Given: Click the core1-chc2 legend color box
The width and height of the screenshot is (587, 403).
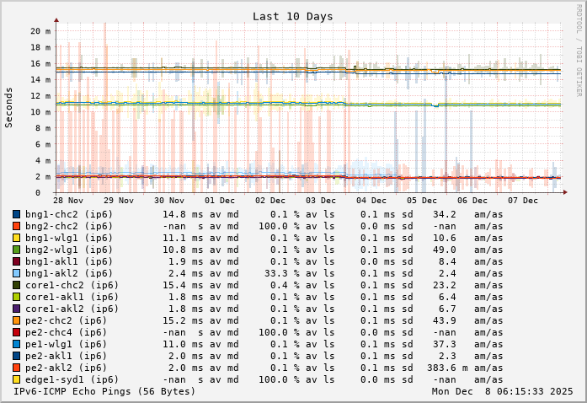Looking at the screenshot, I should coord(16,285).
